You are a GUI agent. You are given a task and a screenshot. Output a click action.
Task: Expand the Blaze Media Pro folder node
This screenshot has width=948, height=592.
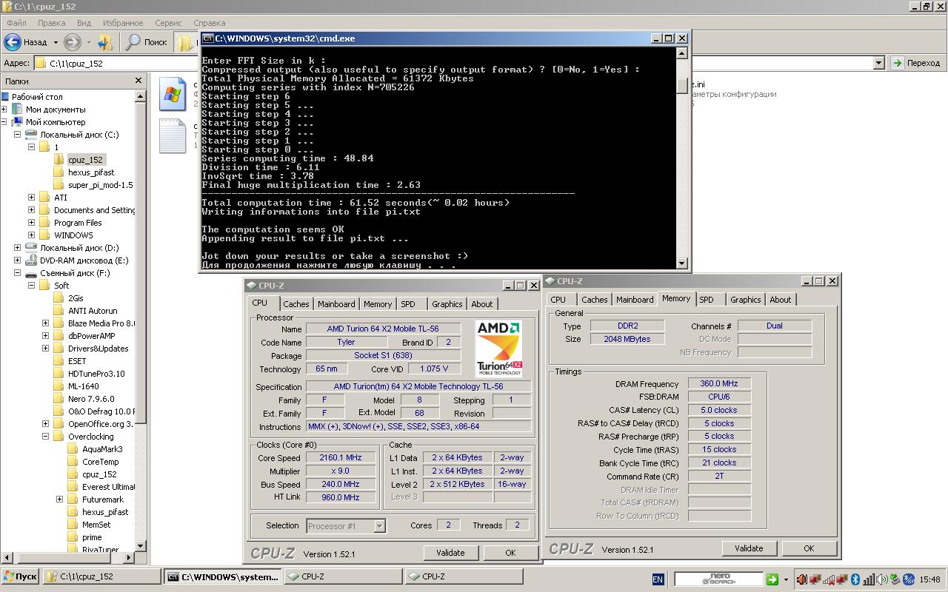point(45,323)
